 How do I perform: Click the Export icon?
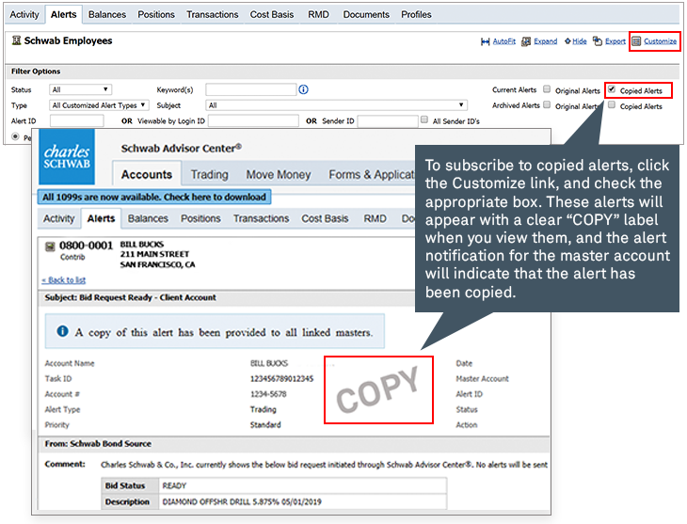click(x=598, y=41)
